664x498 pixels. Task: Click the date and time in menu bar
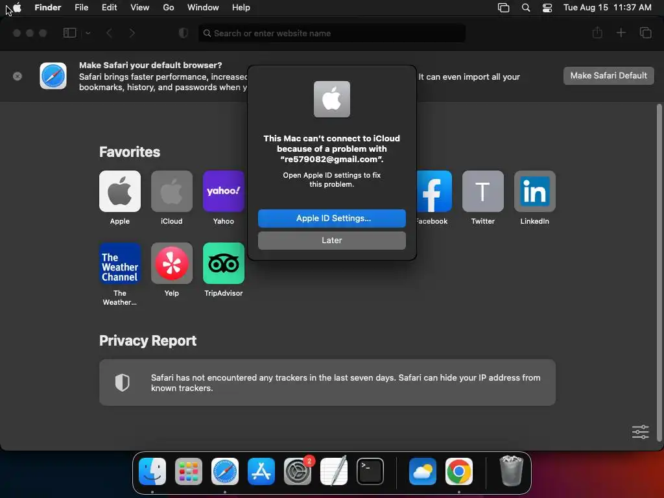coord(607,8)
